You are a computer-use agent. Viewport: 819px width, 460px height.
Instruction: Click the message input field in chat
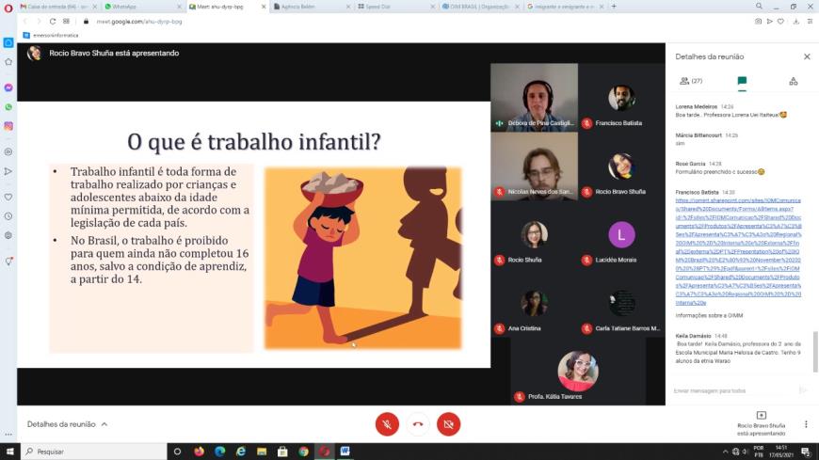click(731, 389)
